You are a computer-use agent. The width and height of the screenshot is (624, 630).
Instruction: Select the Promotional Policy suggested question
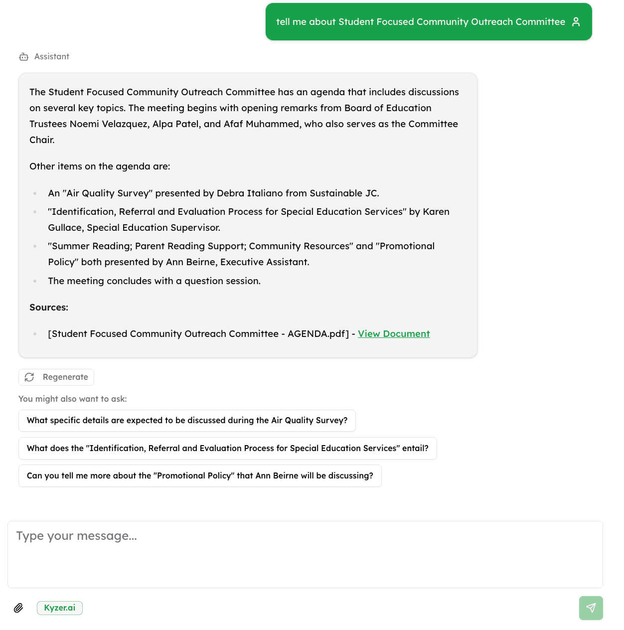point(200,475)
